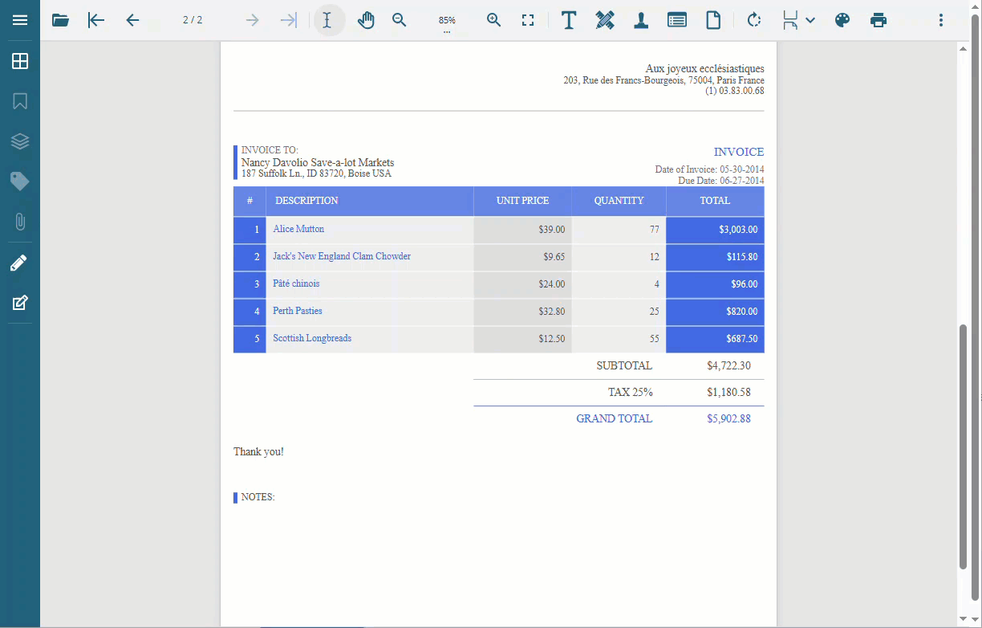The width and height of the screenshot is (982, 628).
Task: Click the Due Date: 06-27-2014 text
Action: point(721,181)
